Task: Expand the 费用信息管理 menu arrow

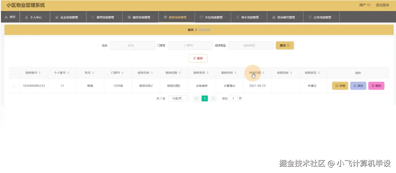Action: coord(117,17)
